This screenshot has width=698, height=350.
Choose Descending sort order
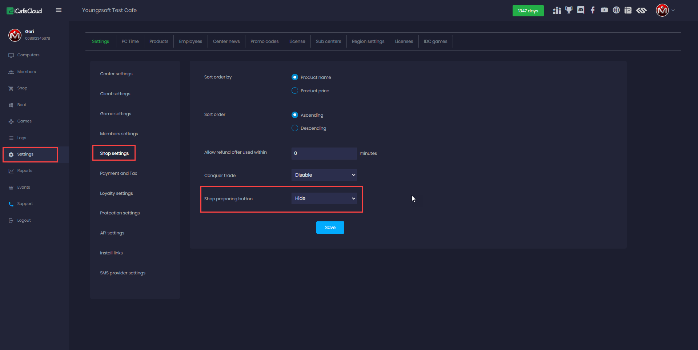click(x=295, y=128)
